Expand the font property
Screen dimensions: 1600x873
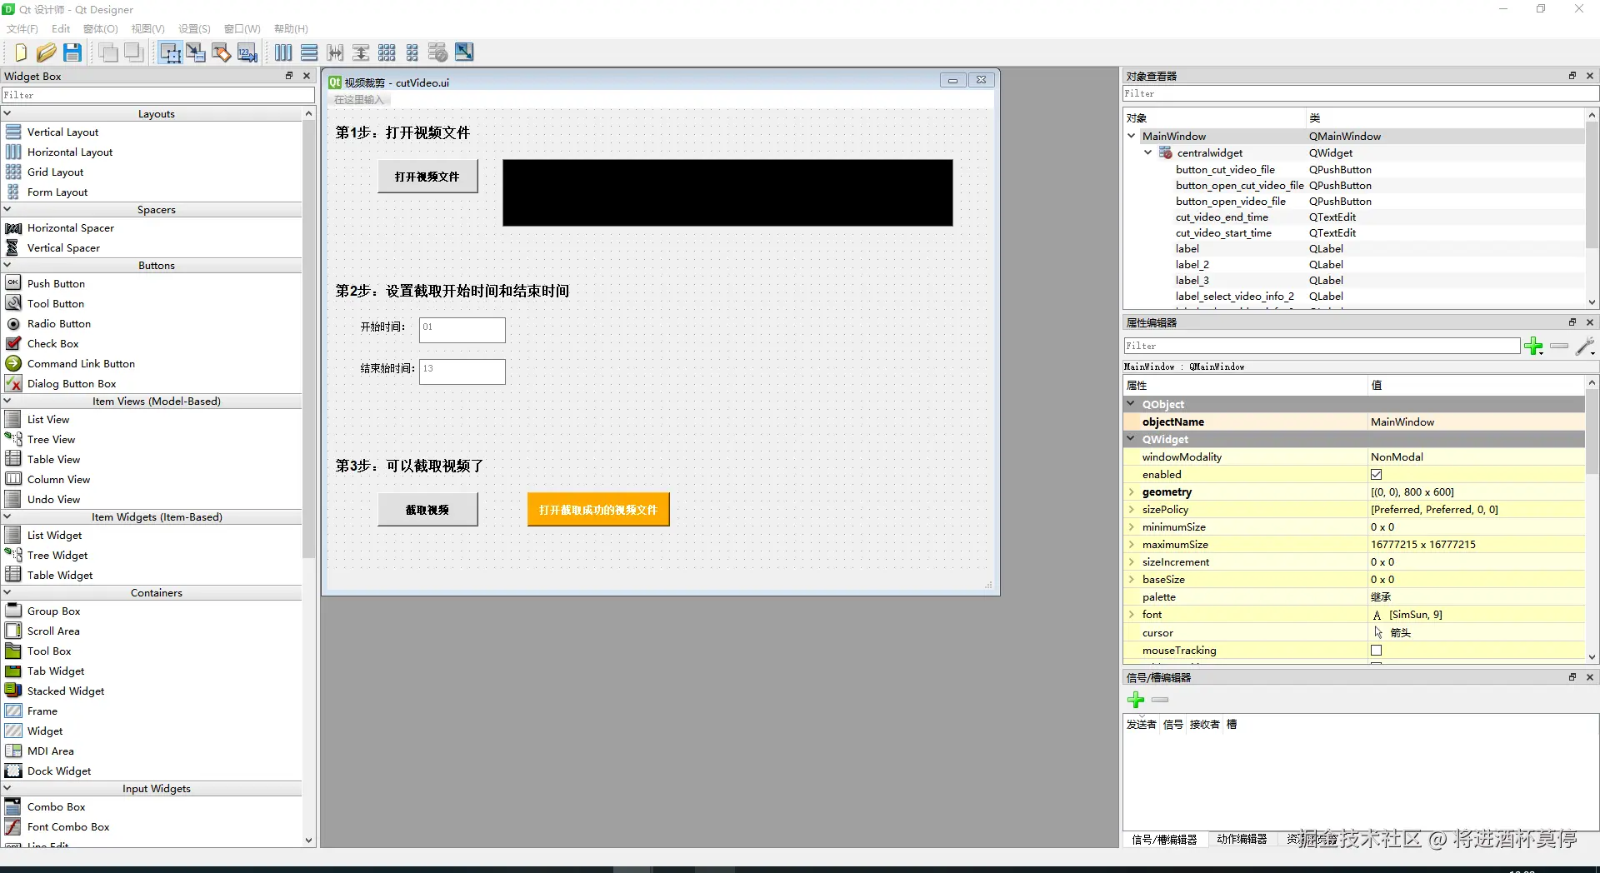pos(1132,615)
